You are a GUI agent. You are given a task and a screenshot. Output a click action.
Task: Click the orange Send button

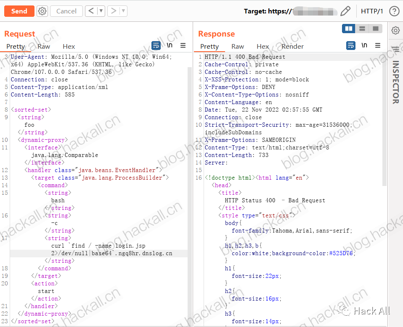pos(19,11)
